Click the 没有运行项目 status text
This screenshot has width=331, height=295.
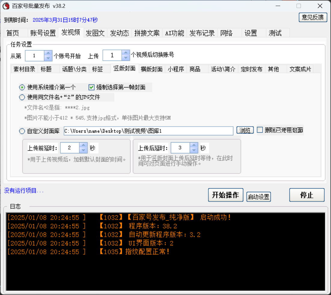tap(24, 191)
